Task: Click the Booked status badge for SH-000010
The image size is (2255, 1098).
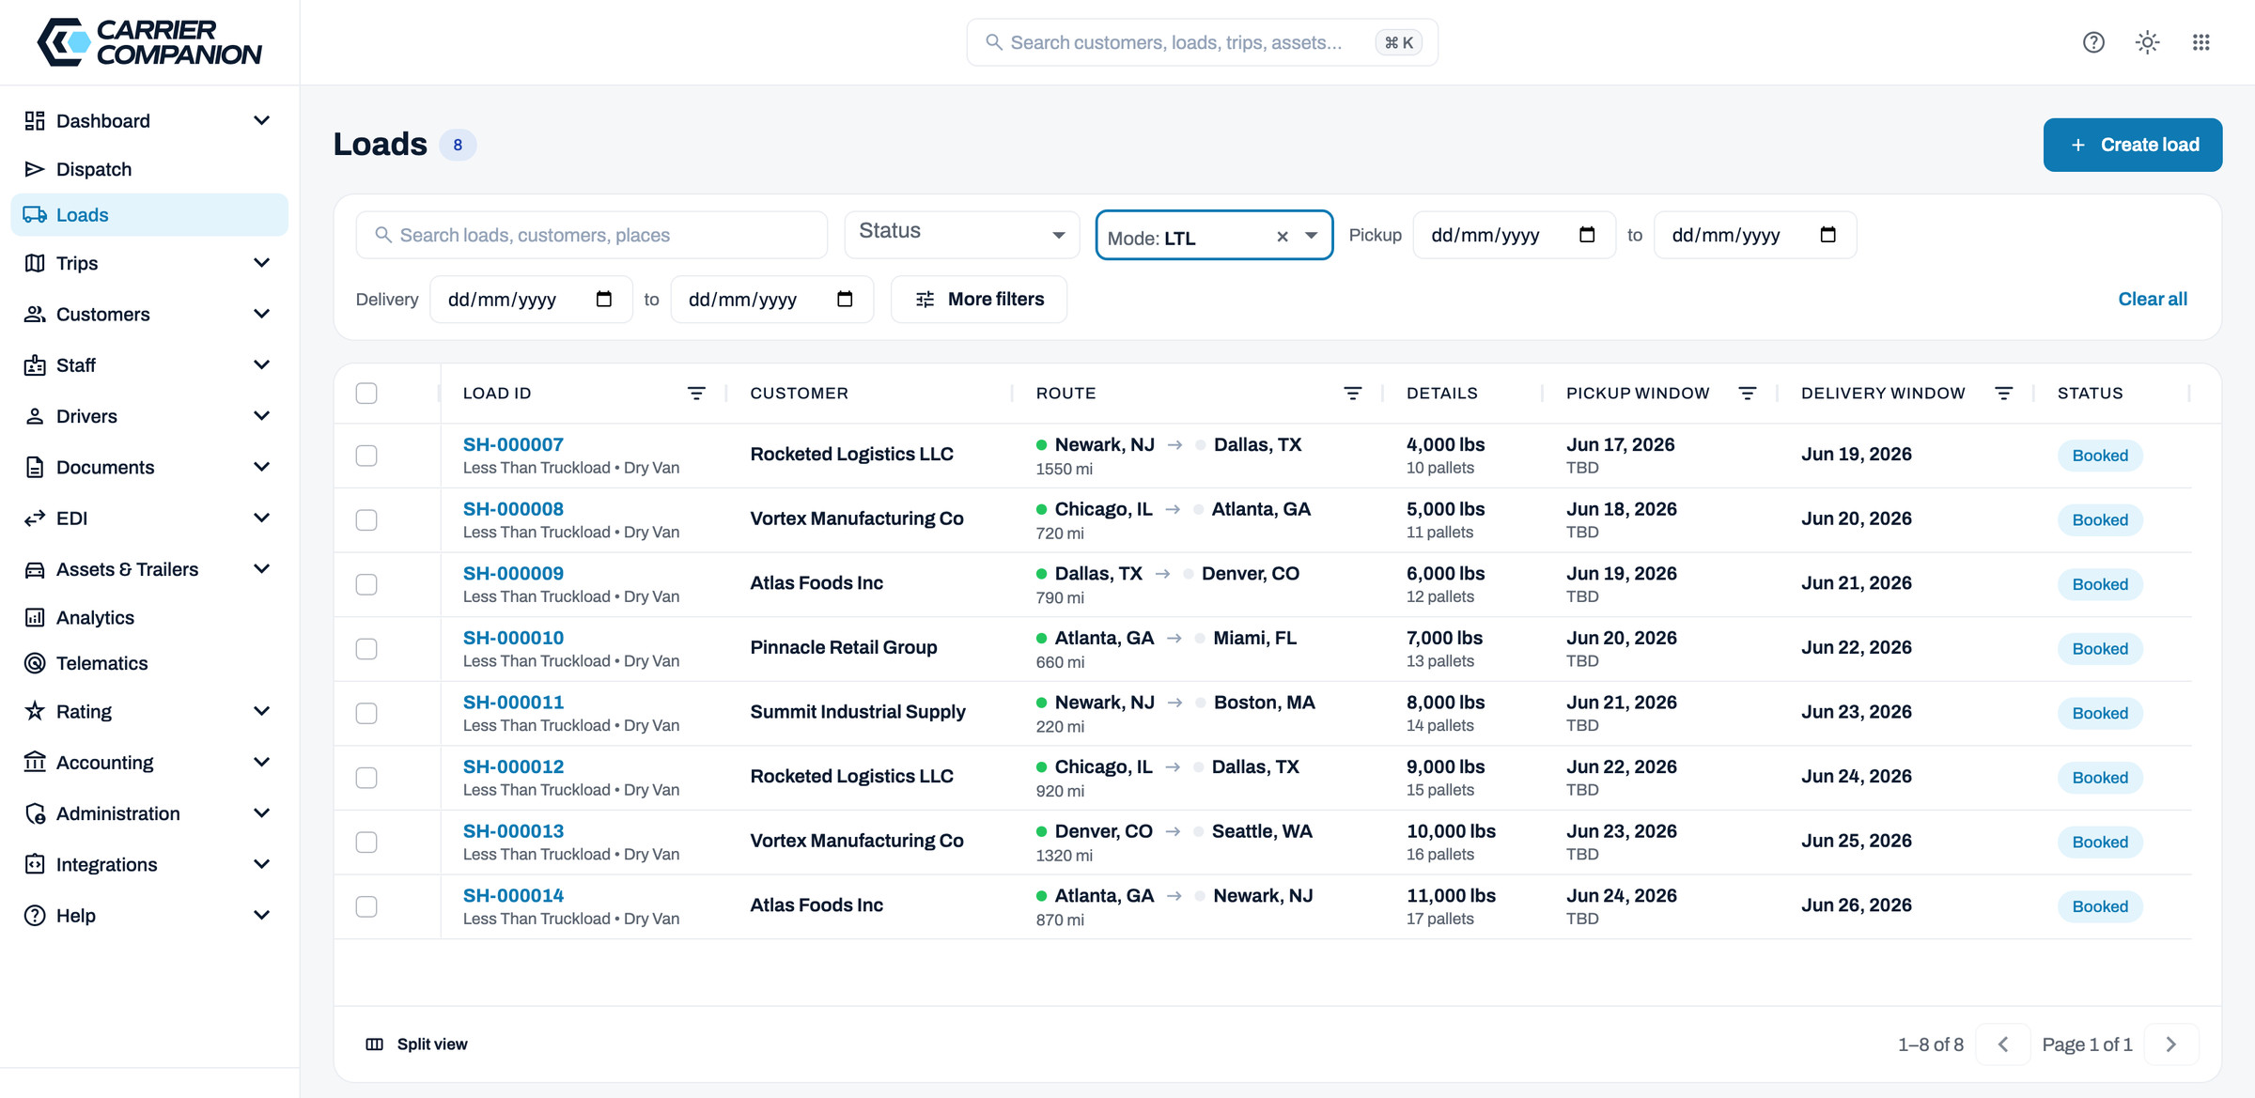Action: [x=2099, y=649]
